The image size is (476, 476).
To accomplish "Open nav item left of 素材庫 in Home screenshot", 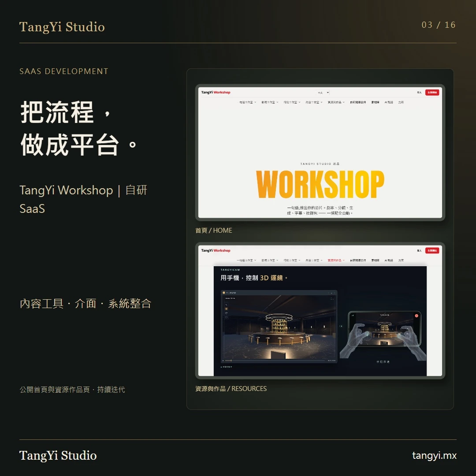I will 358,102.
